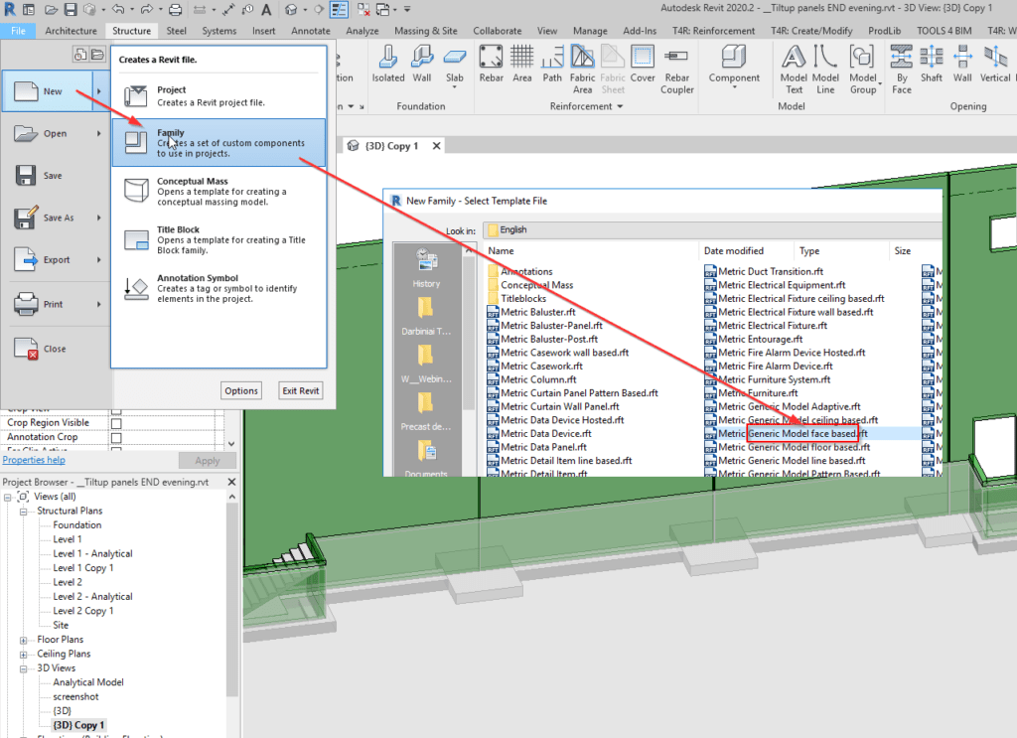
Task: Click Project Browser scrollbar up arrow
Action: click(231, 497)
